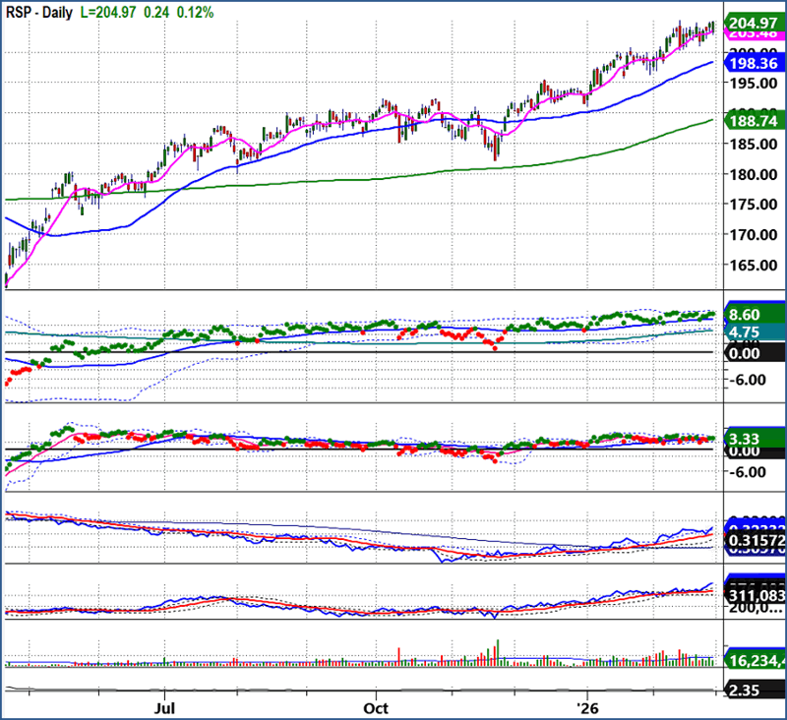Click the 195.00 price axis label
The image size is (787, 720).
[753, 84]
